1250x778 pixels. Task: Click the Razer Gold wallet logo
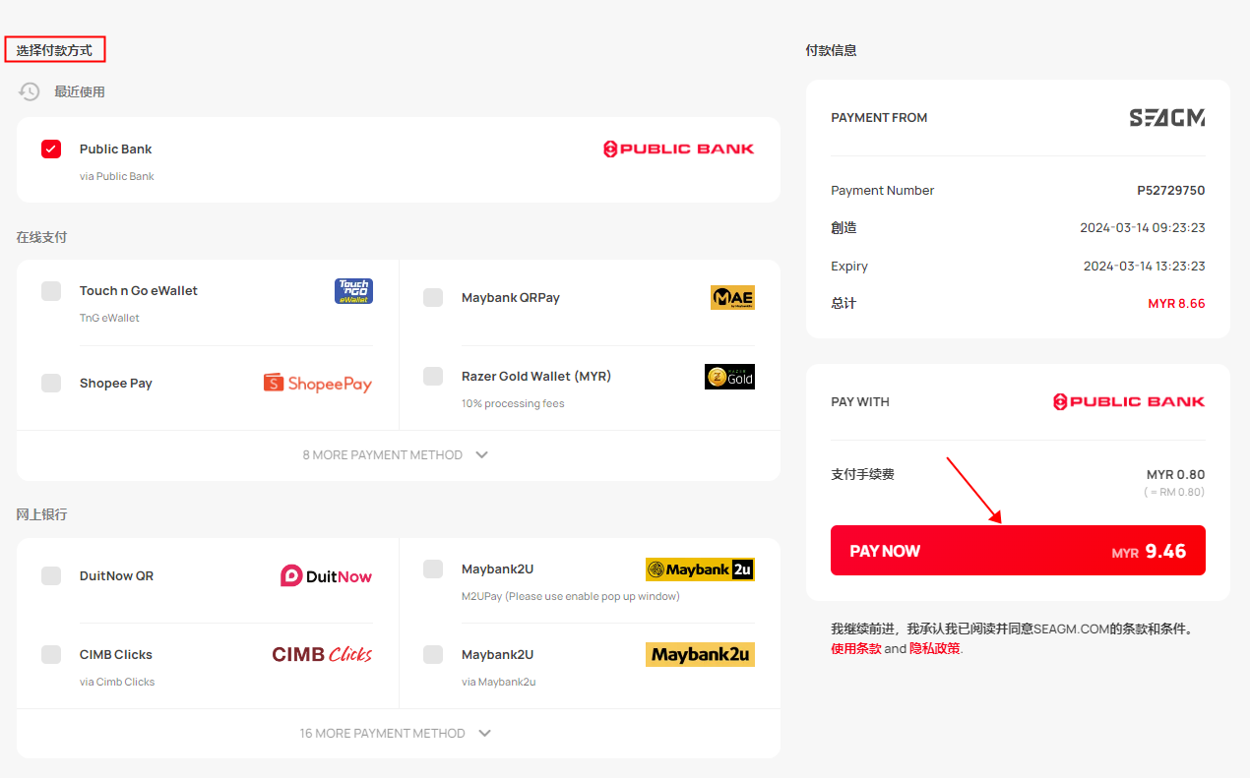729,377
